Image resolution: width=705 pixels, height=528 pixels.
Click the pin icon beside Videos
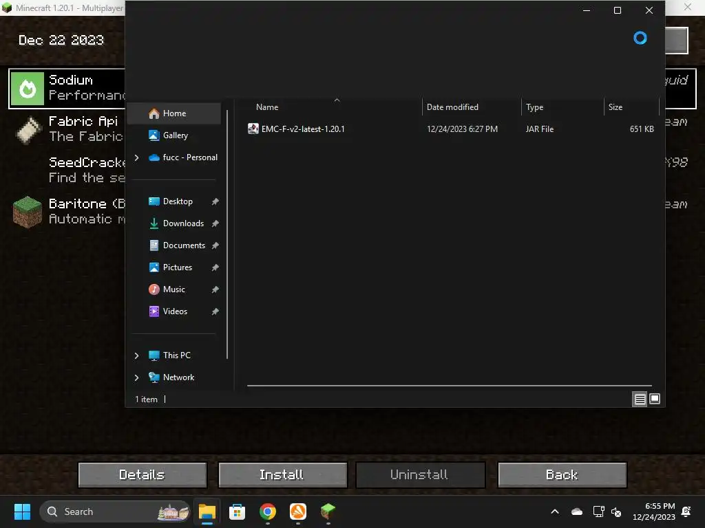pyautogui.click(x=215, y=311)
